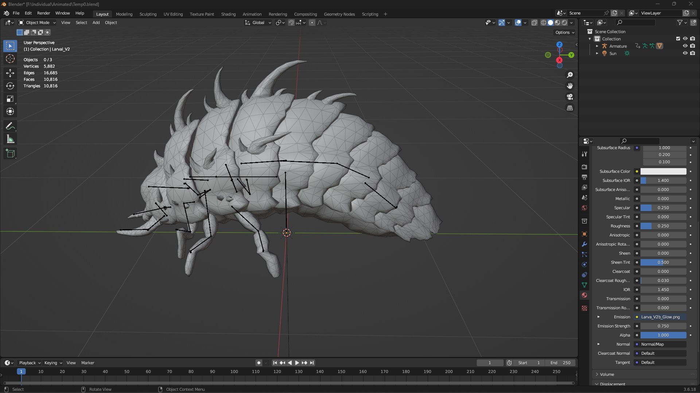Pick the Rotate tool
Screen dimensions: 700x393
(x=10, y=86)
